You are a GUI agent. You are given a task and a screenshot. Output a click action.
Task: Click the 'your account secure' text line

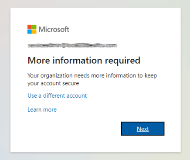tap(53, 83)
